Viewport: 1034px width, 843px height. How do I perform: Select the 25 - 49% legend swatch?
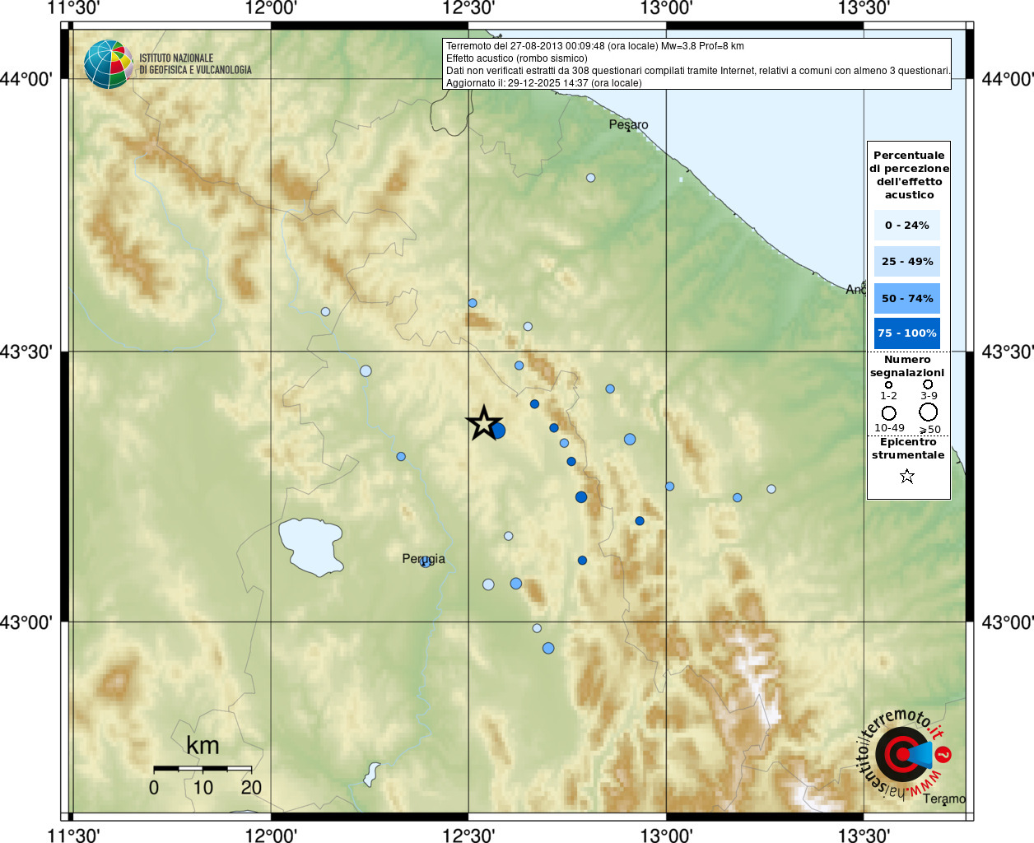click(907, 261)
